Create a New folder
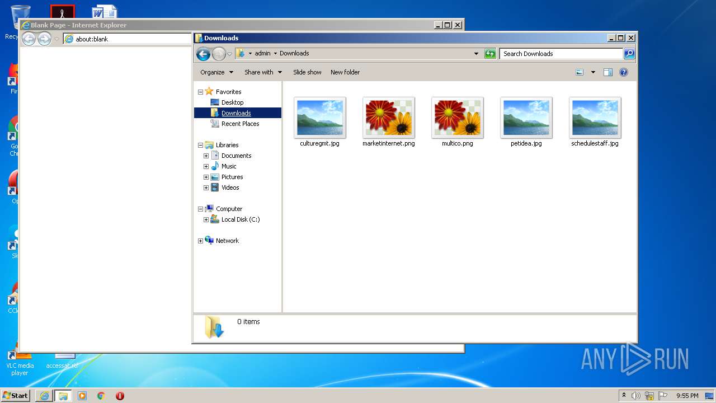The image size is (716, 403). tap(345, 72)
